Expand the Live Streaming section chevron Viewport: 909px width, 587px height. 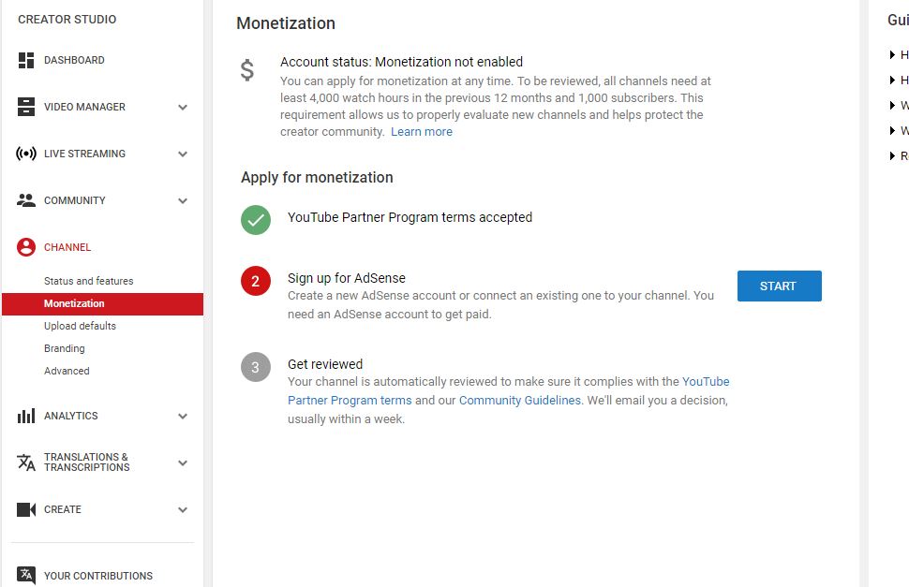[183, 154]
